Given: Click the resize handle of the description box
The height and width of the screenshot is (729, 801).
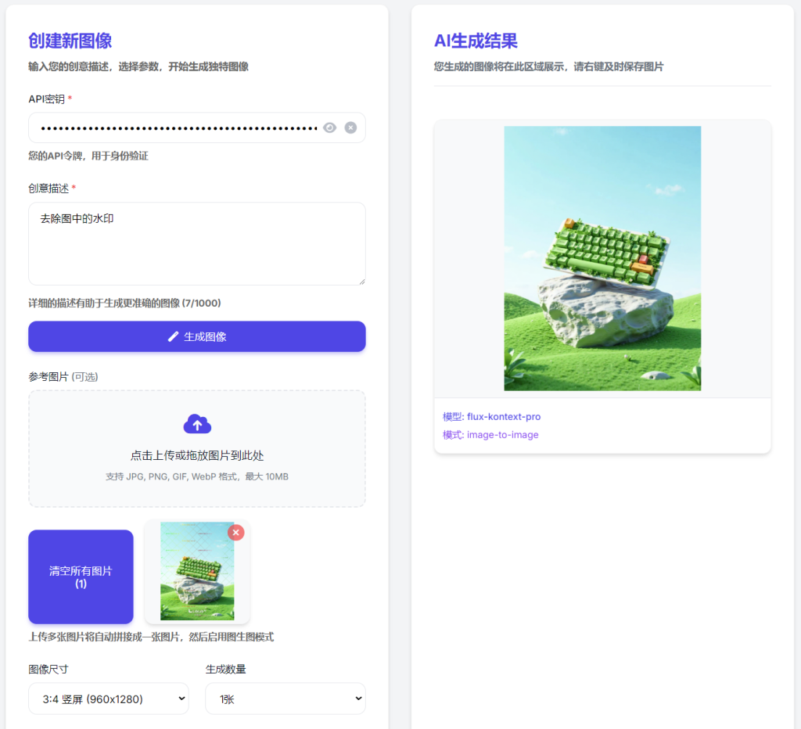Looking at the screenshot, I should [x=361, y=280].
